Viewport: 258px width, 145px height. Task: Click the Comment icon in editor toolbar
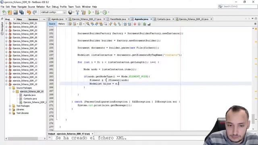144,24
